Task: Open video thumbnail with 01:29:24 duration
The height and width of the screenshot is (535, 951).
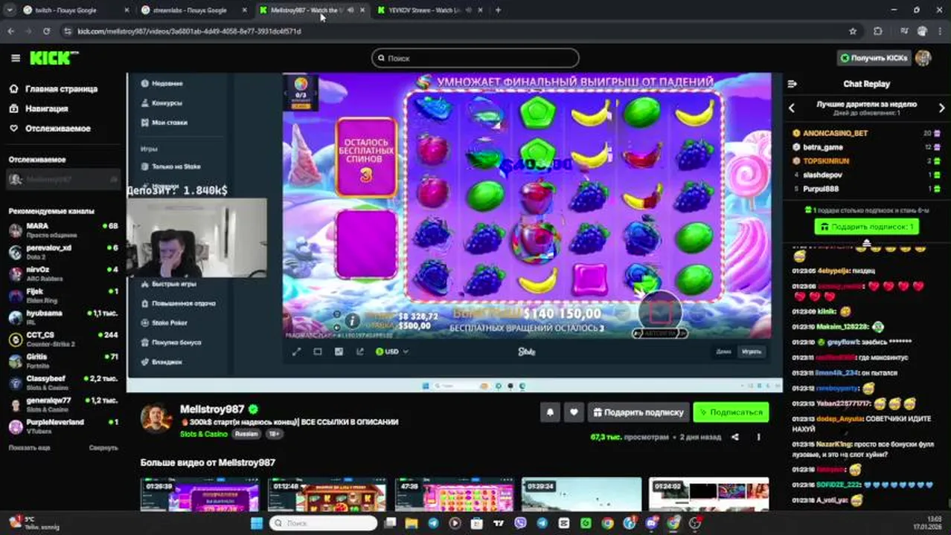Action: [581, 494]
